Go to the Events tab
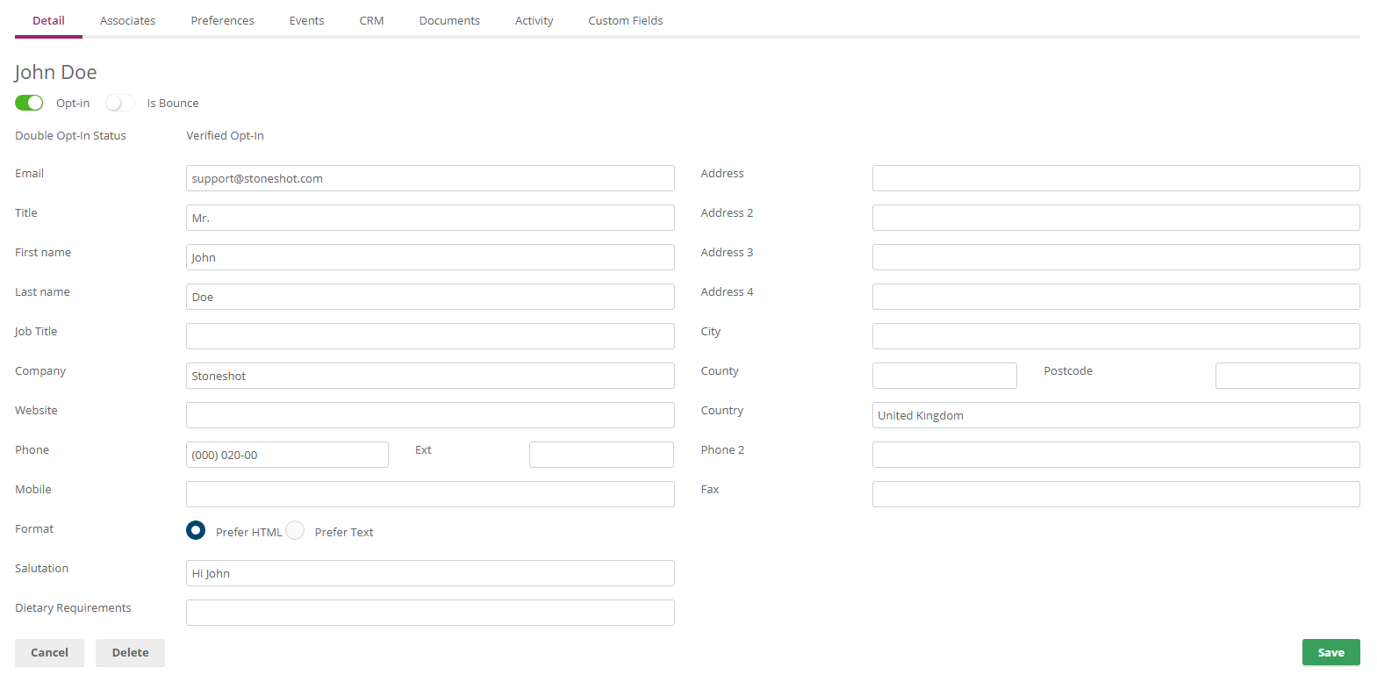The image size is (1377, 689). coord(306,20)
